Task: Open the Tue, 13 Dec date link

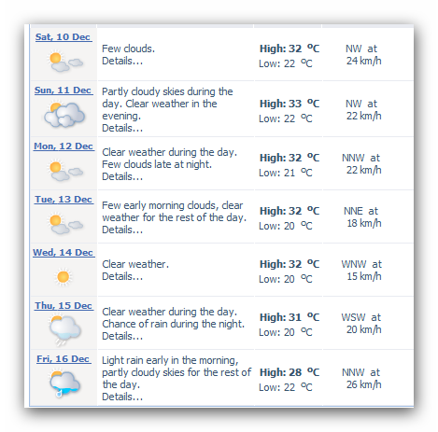Action: pyautogui.click(x=64, y=199)
